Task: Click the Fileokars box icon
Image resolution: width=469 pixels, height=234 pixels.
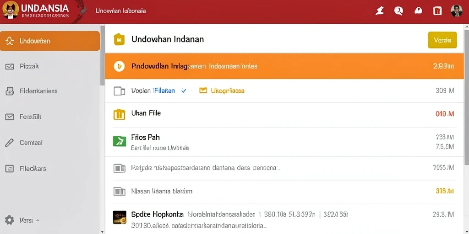Action: (x=10, y=169)
